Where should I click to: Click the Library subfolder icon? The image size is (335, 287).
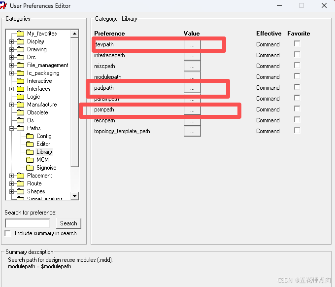click(30, 152)
